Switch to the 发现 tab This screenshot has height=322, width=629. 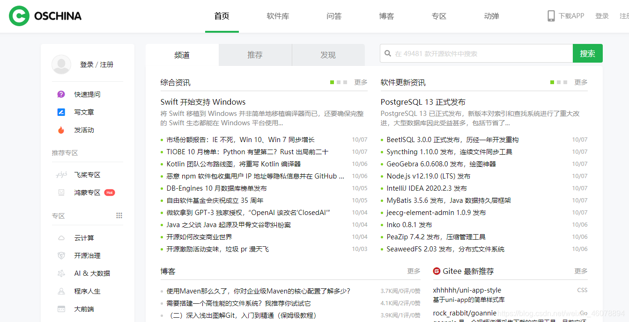point(328,55)
